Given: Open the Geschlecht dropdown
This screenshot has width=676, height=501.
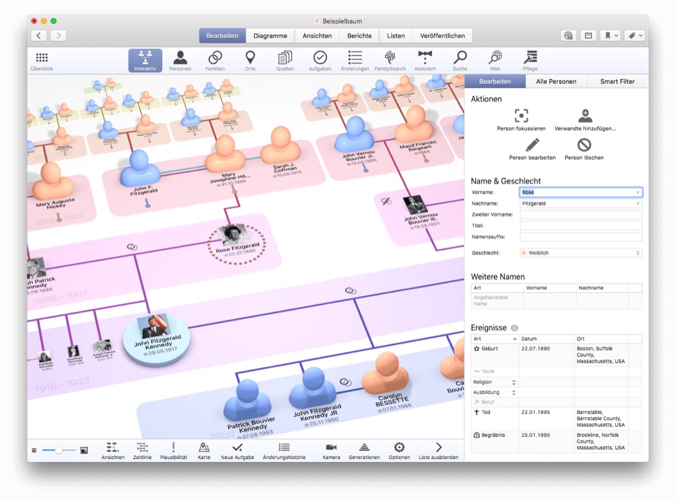Looking at the screenshot, I should (581, 253).
